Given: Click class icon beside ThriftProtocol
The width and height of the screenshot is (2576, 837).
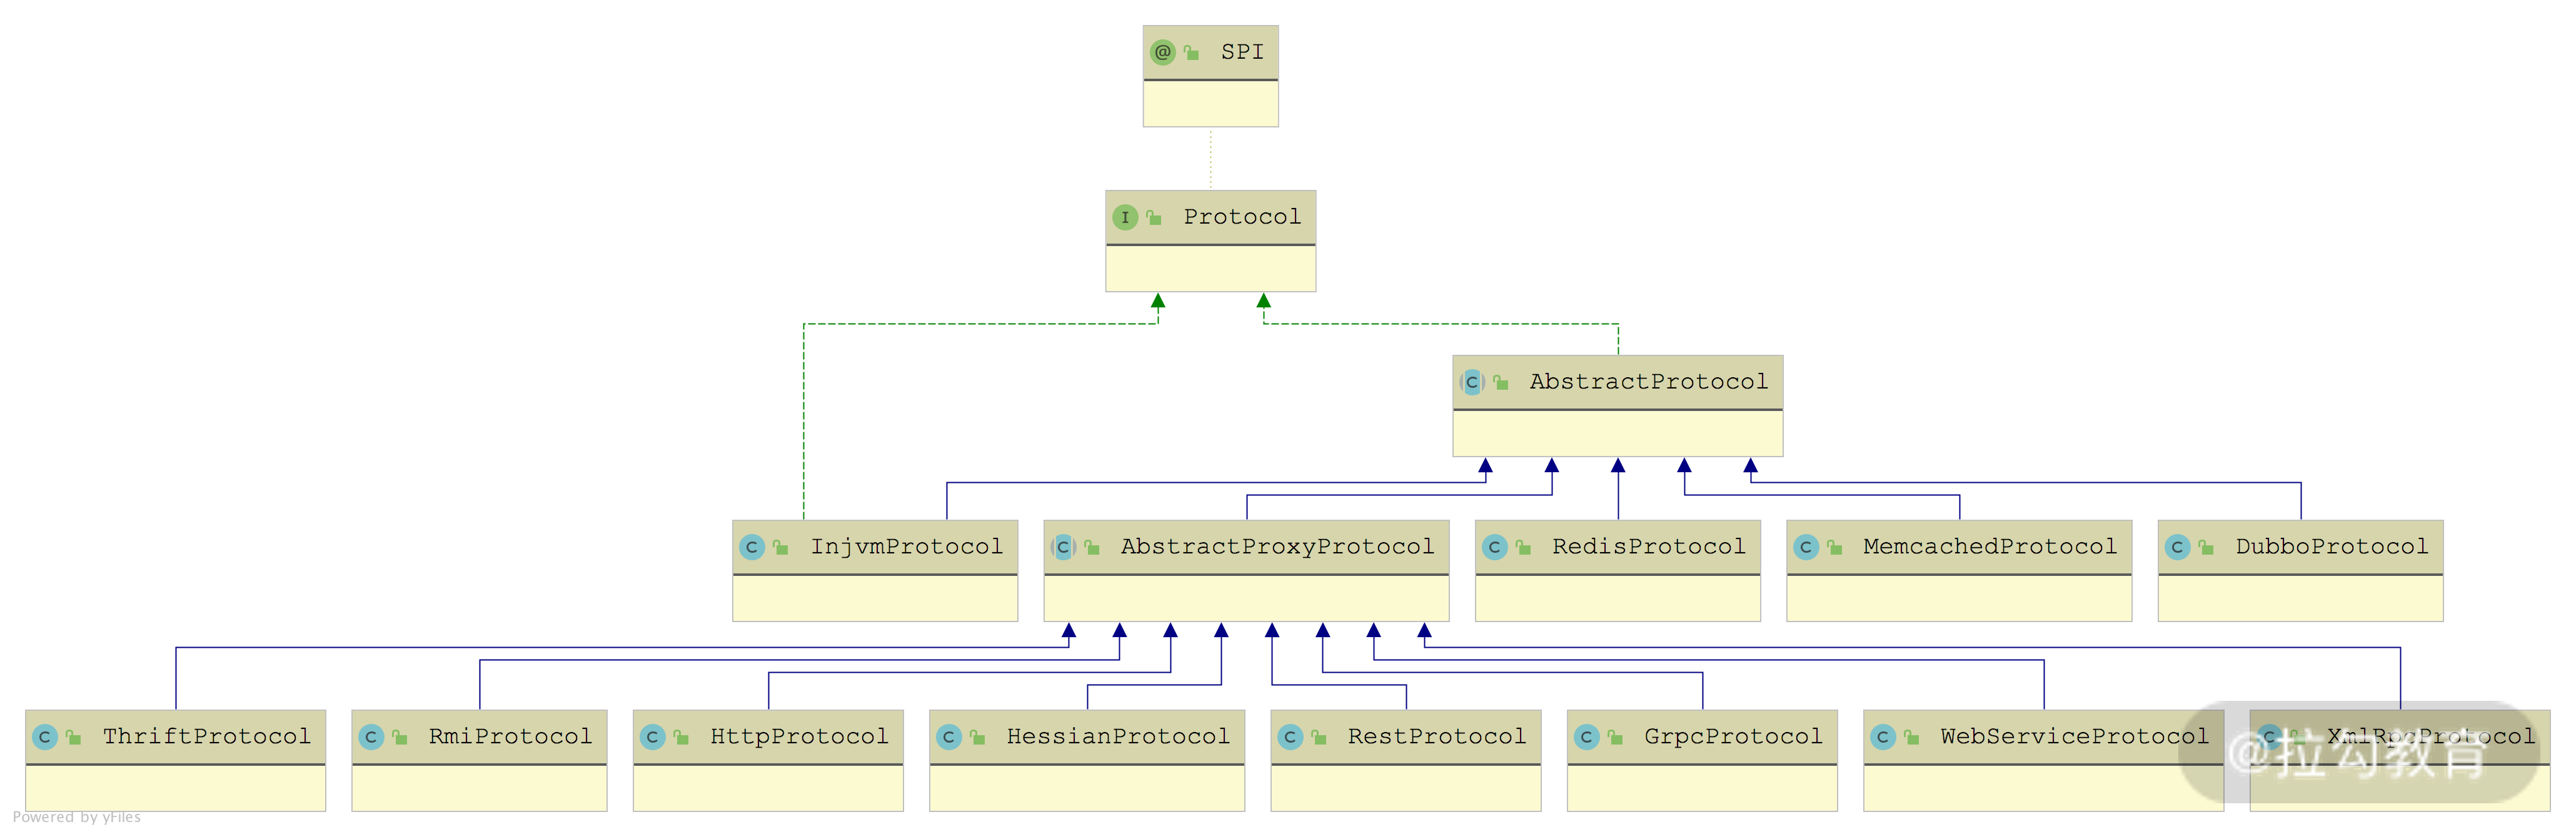Looking at the screenshot, I should (x=45, y=736).
